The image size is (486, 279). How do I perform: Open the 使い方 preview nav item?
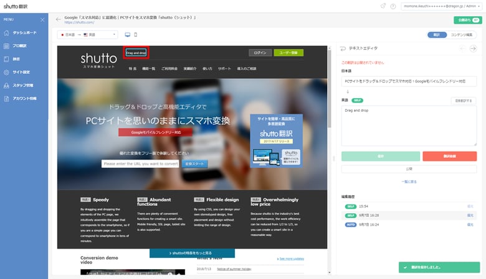pyautogui.click(x=207, y=68)
